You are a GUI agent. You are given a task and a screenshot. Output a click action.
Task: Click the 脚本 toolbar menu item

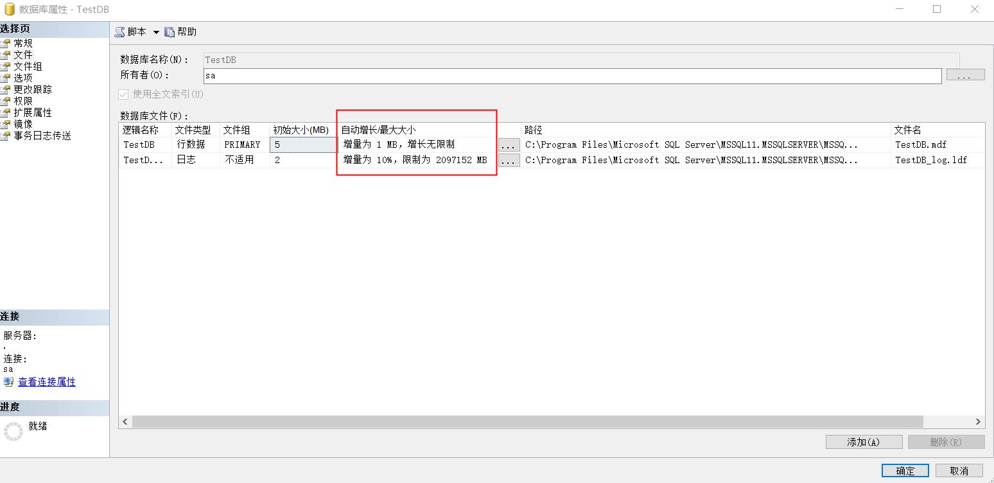[x=135, y=31]
